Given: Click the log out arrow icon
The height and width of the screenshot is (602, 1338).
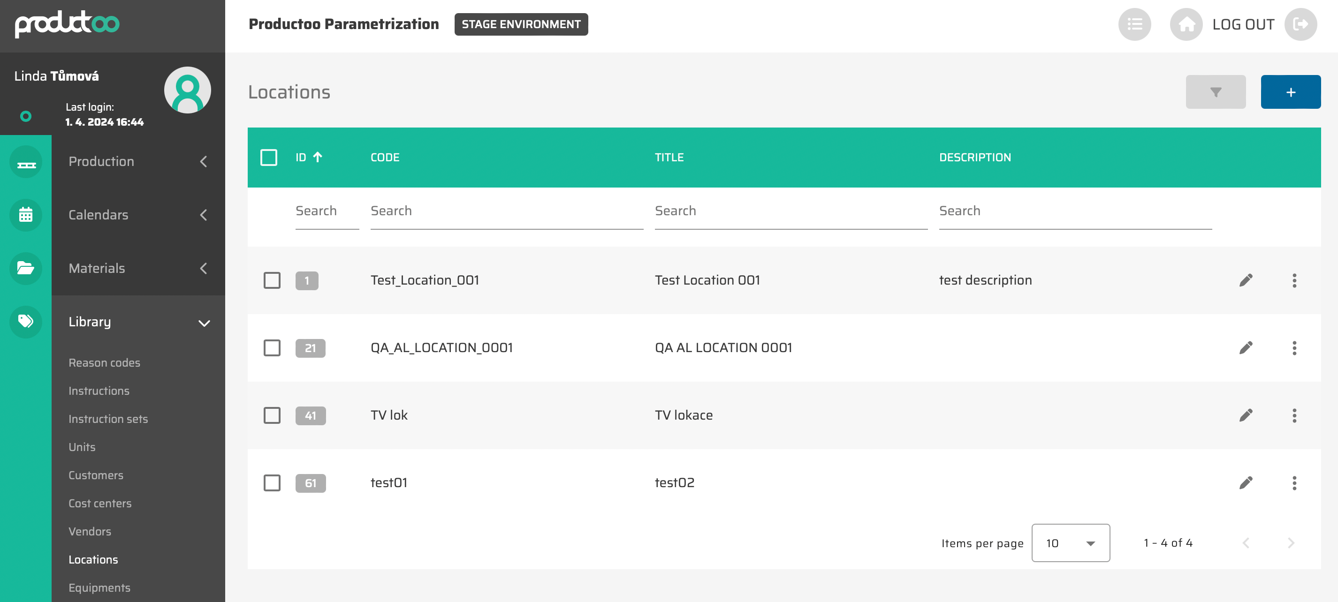Looking at the screenshot, I should coord(1300,24).
